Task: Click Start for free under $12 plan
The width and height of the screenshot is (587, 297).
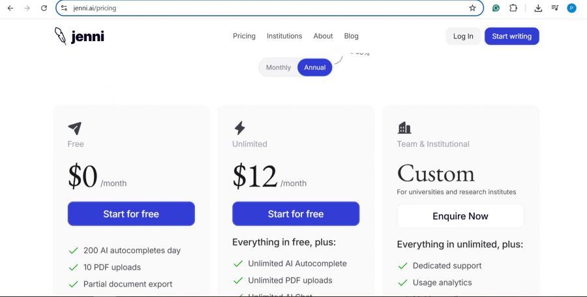Action: point(295,214)
